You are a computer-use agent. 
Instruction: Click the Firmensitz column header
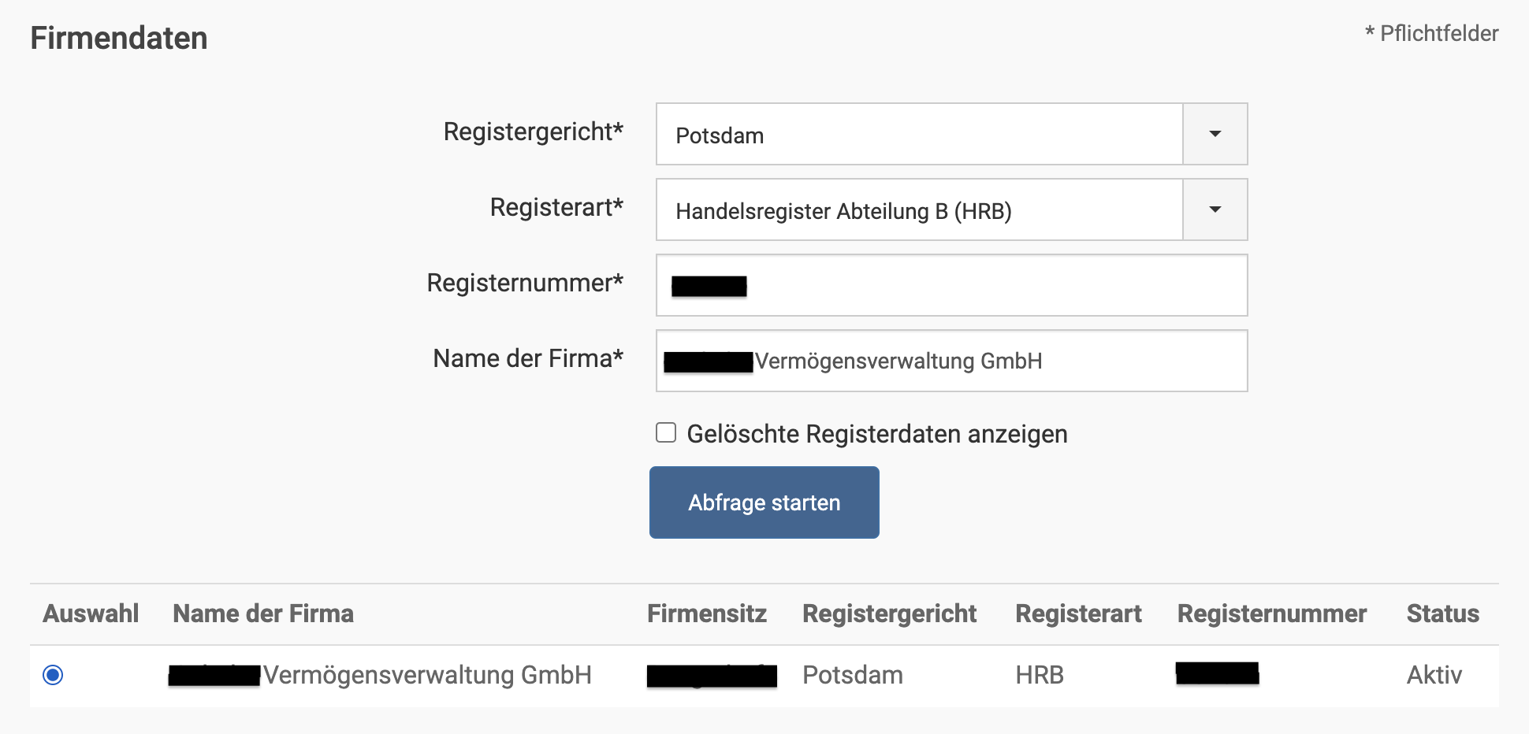[x=706, y=614]
